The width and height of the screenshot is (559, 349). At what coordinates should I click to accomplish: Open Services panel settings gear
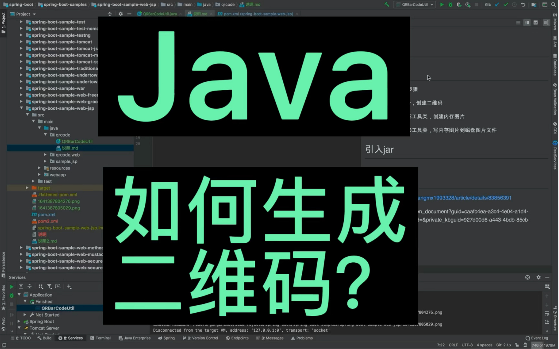(539, 277)
